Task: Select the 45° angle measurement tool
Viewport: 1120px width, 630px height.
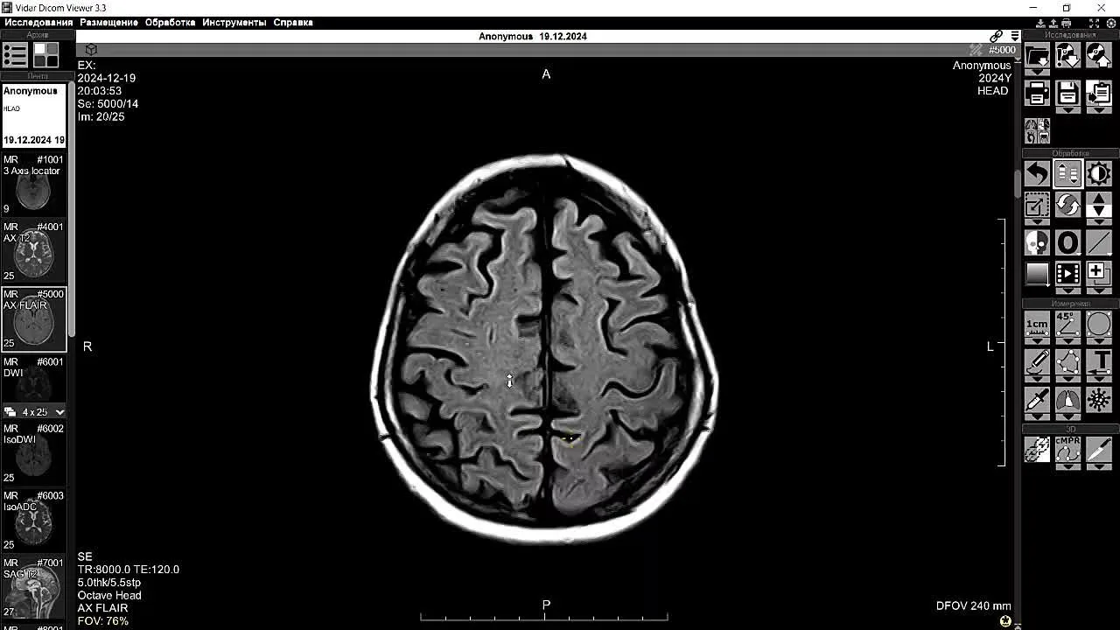Action: pyautogui.click(x=1067, y=324)
